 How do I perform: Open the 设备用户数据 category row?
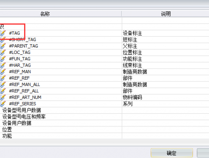61,123
